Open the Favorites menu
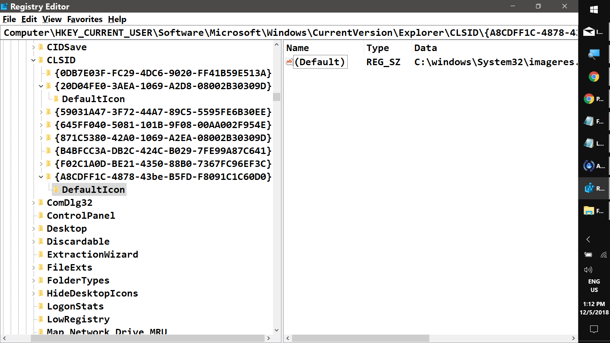Viewport: 610px width, 343px height. click(x=85, y=19)
